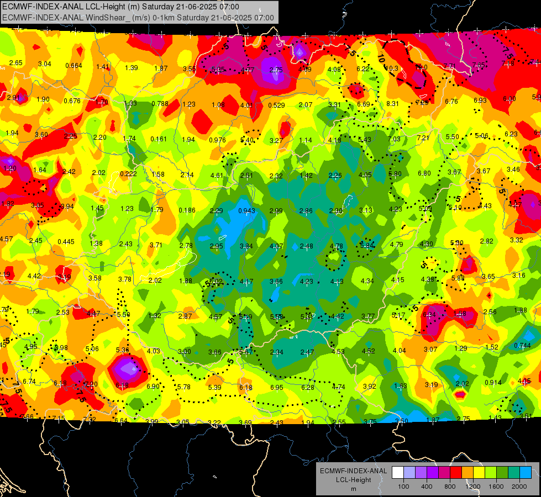Click the wind shear value 5.67
The width and height of the screenshot is (541, 497).
coord(246,351)
